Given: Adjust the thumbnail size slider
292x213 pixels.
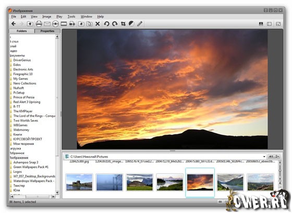Looking at the screenshot, I should [279, 171].
